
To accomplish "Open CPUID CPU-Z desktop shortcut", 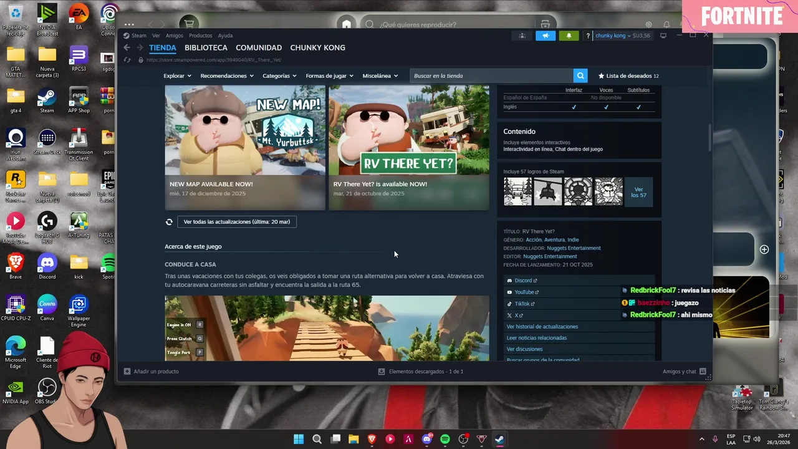I will point(16,308).
